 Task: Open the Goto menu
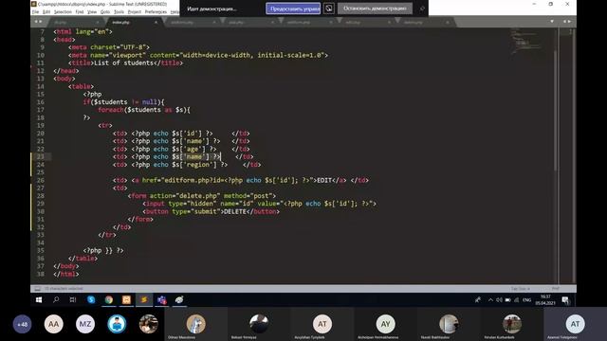point(105,12)
